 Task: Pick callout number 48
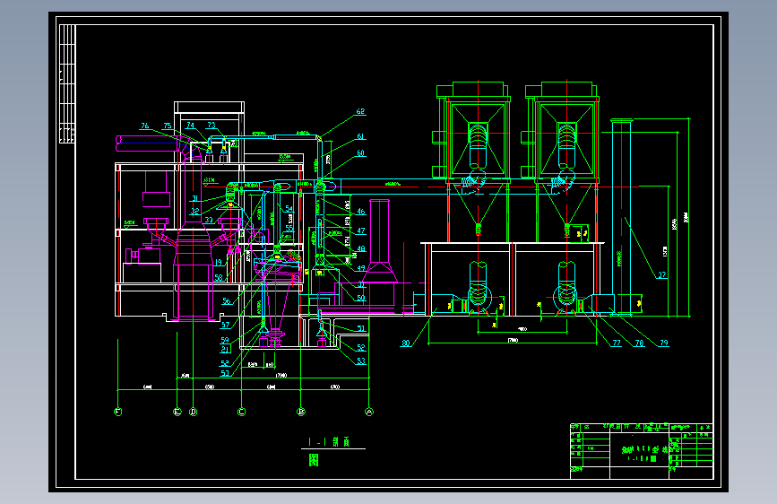(x=361, y=249)
